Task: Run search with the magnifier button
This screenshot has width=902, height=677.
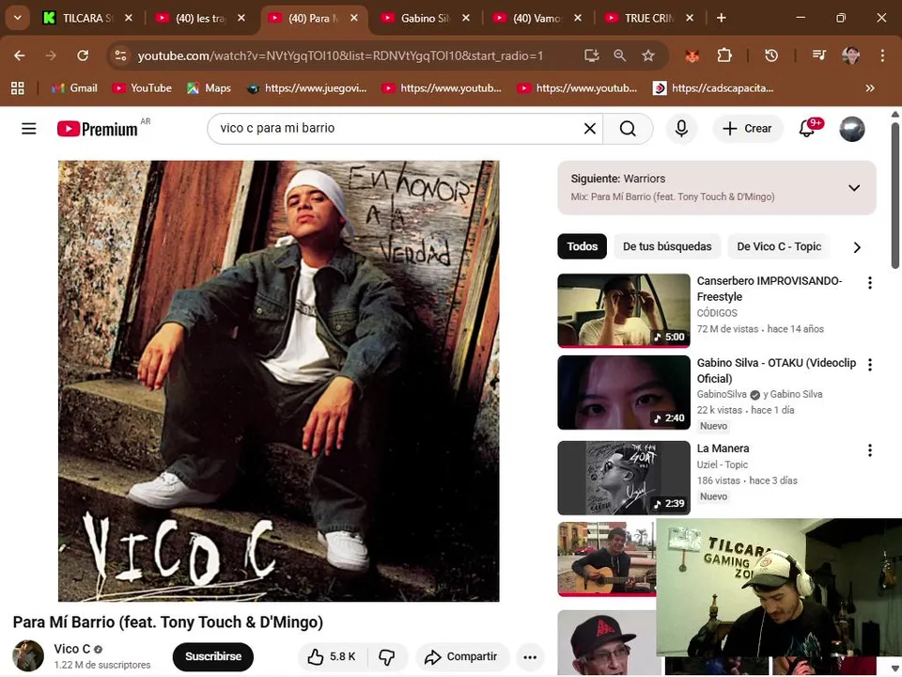Action: (x=628, y=129)
